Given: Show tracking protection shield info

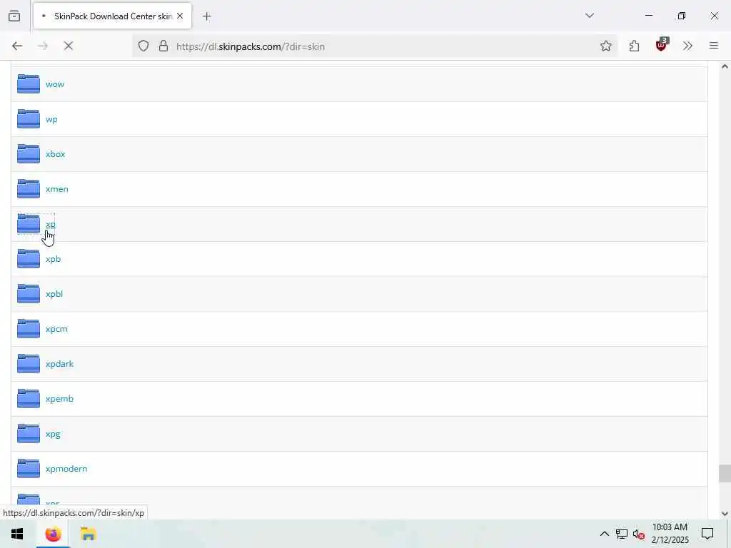Looking at the screenshot, I should click(x=143, y=46).
